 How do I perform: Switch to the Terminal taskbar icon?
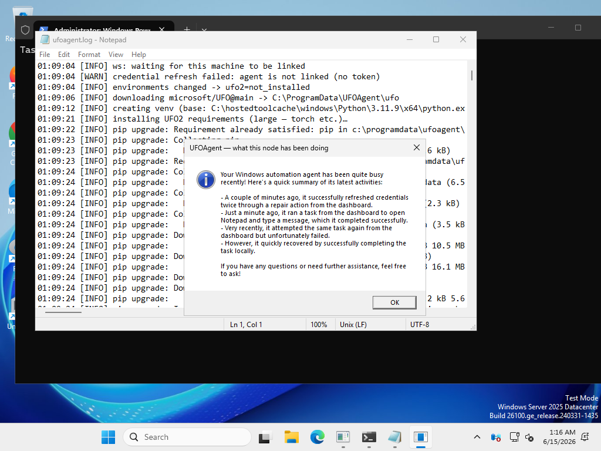[x=369, y=437]
